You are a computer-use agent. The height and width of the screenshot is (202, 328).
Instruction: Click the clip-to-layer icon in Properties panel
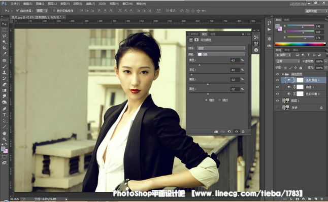[216, 131]
